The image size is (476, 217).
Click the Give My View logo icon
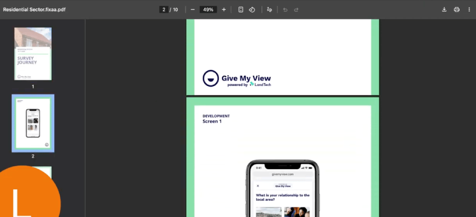(211, 79)
